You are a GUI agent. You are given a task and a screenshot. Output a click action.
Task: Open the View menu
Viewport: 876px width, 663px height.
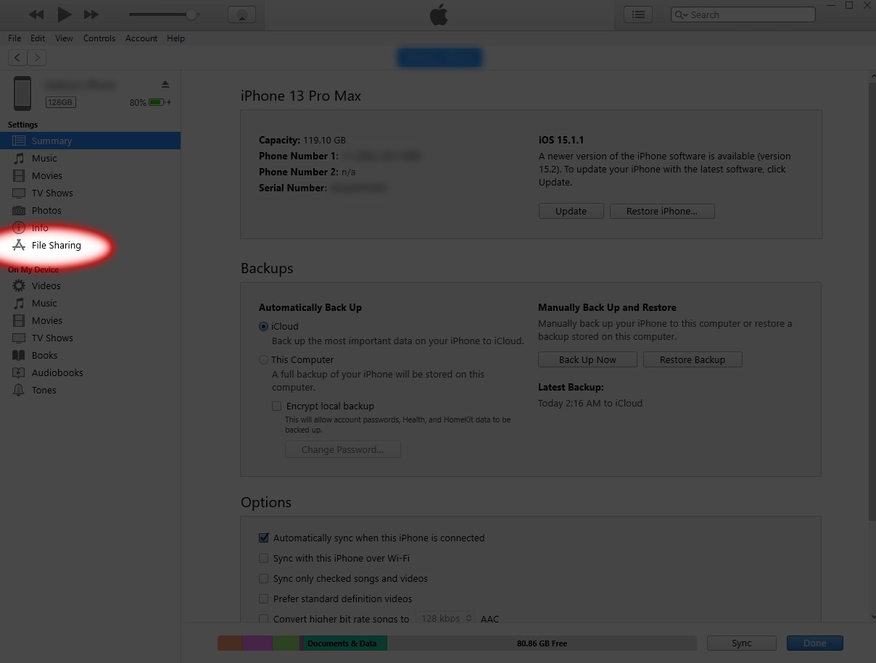pos(64,38)
